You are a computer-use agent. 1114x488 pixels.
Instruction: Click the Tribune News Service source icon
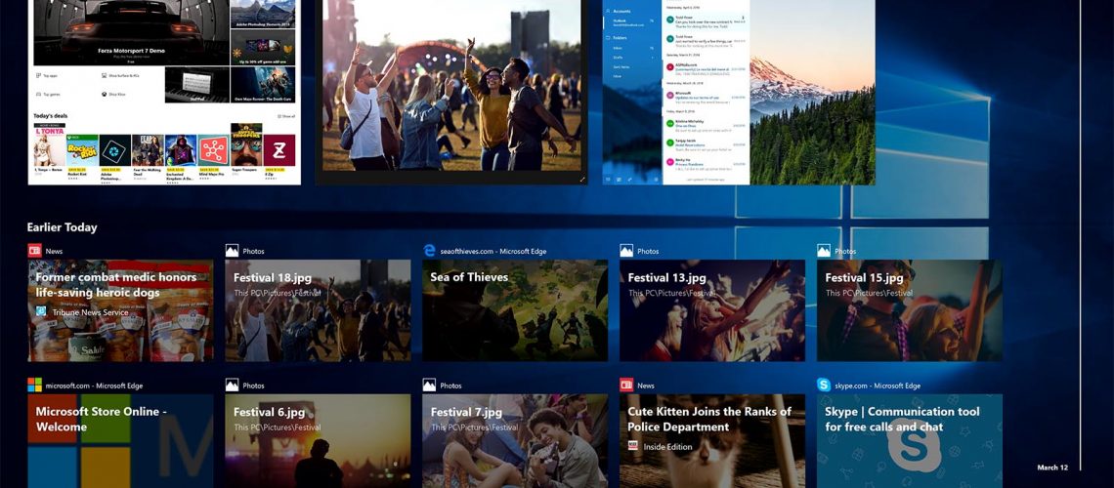pyautogui.click(x=42, y=311)
